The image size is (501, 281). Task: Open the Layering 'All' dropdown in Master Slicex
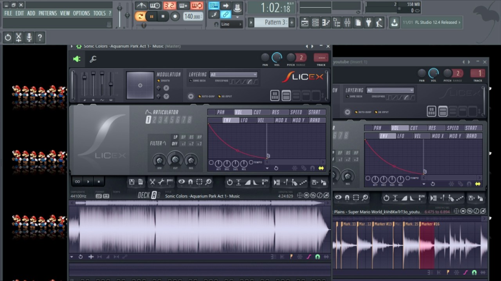point(233,75)
